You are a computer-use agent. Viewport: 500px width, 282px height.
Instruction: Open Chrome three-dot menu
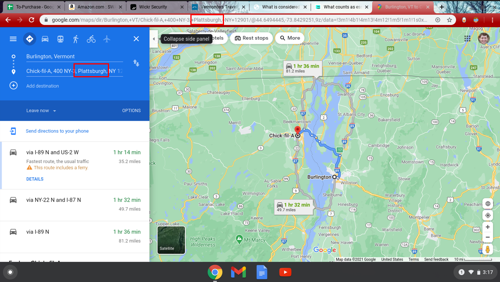tap(492, 20)
